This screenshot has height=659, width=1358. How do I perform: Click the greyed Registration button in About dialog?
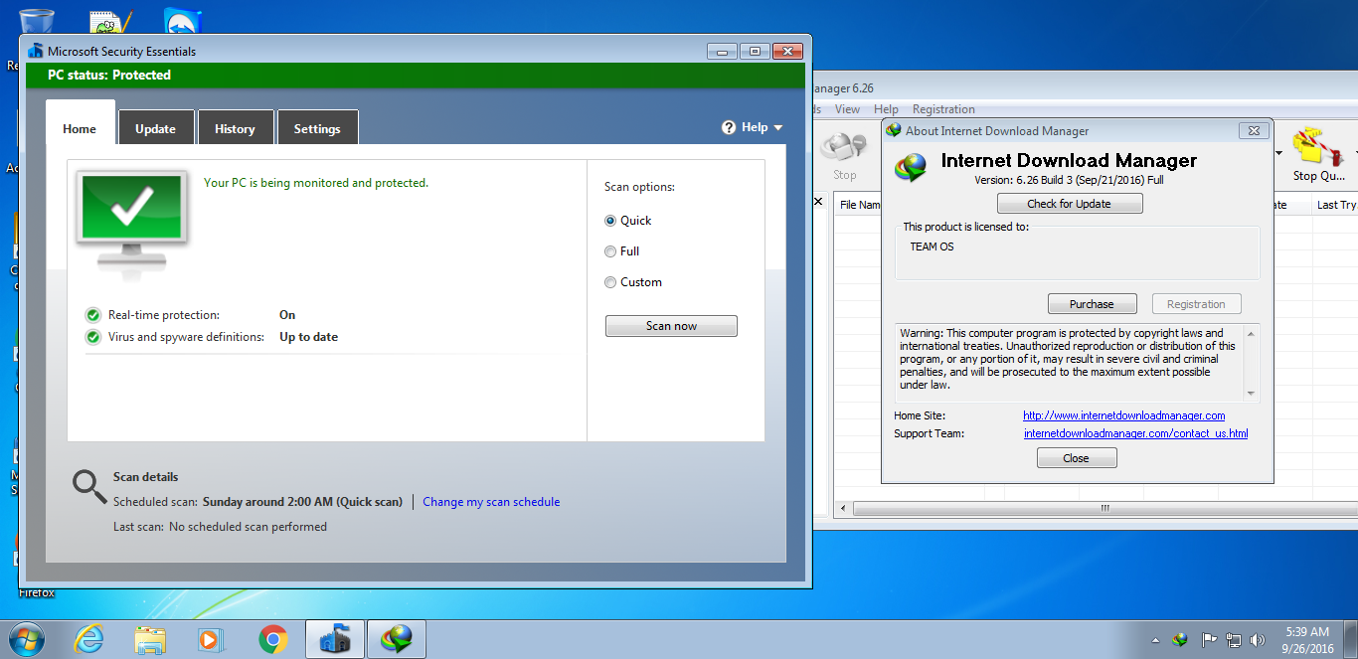1196,304
